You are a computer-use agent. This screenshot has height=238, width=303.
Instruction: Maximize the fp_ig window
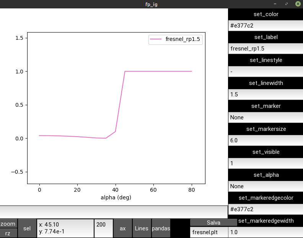[287, 4]
